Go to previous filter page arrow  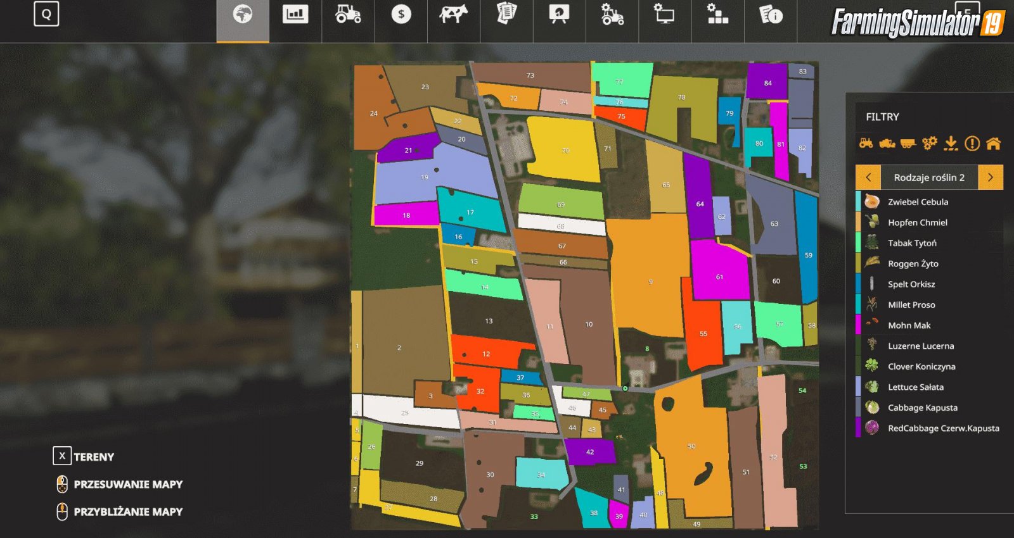(868, 177)
